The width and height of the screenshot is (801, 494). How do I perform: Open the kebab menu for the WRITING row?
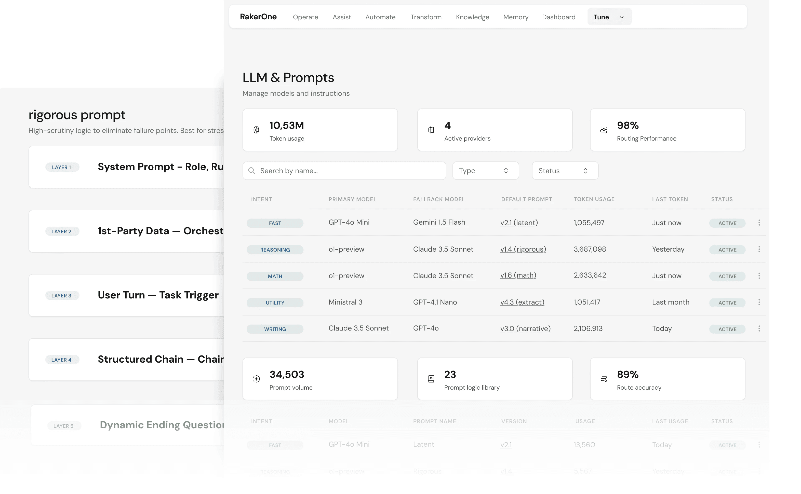pos(759,329)
